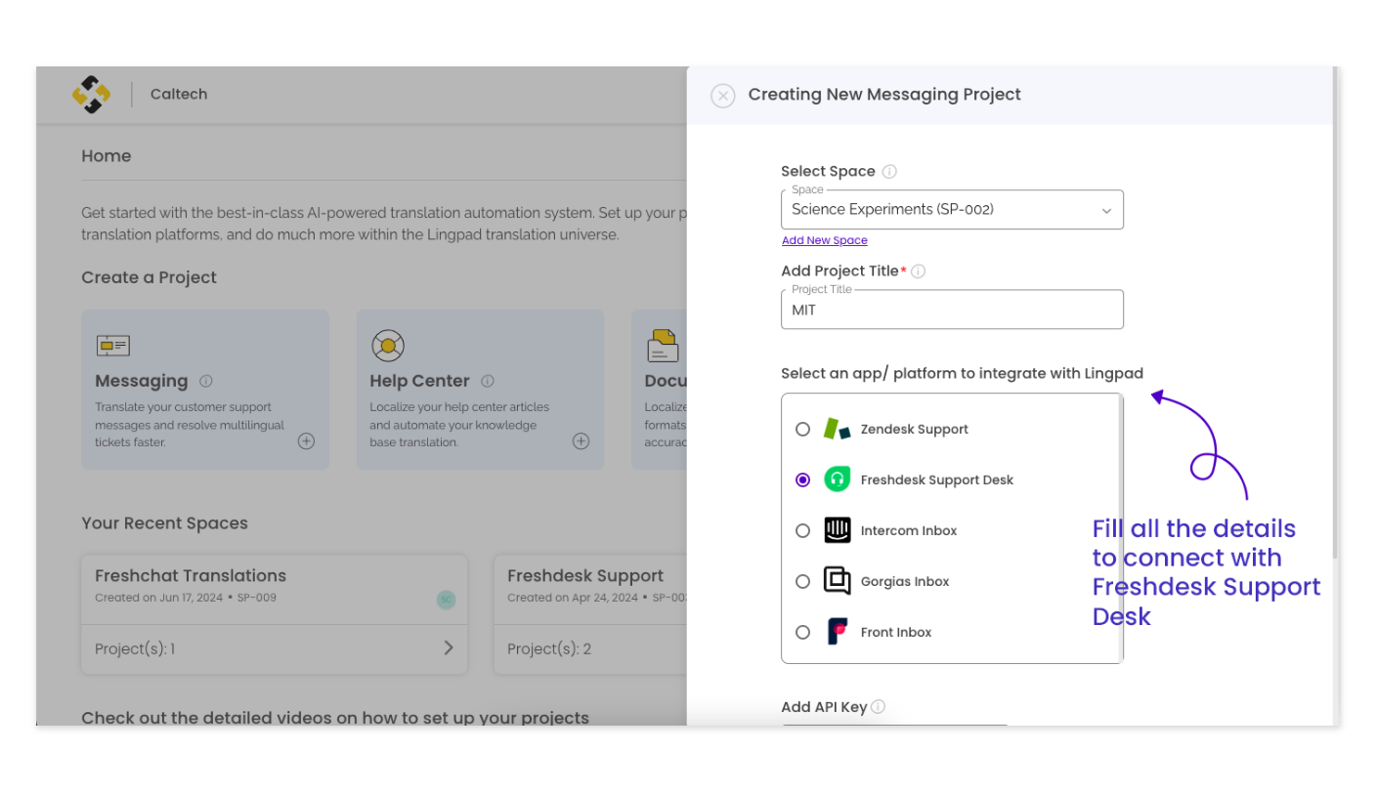Select the Freshdesk Support Desk radio button
Screen dimensions: 1377x792
(x=802, y=479)
